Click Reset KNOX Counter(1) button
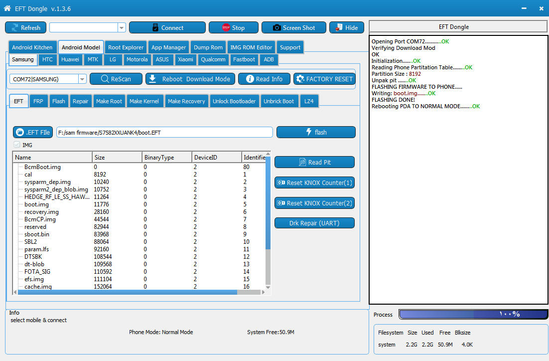549x361 pixels. tap(314, 182)
